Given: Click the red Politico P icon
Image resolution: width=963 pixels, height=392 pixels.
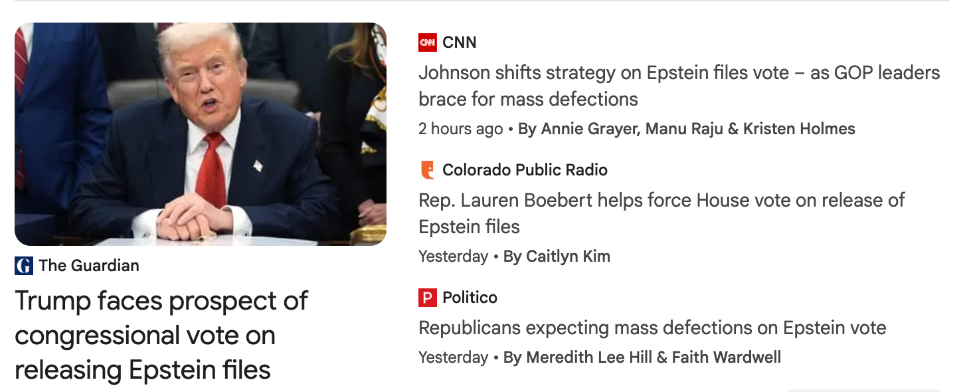Looking at the screenshot, I should (428, 298).
